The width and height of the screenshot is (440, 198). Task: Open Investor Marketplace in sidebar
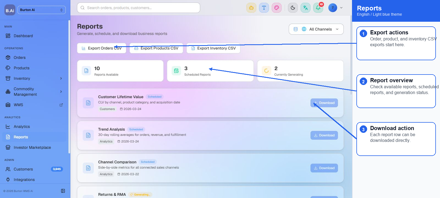click(34, 147)
